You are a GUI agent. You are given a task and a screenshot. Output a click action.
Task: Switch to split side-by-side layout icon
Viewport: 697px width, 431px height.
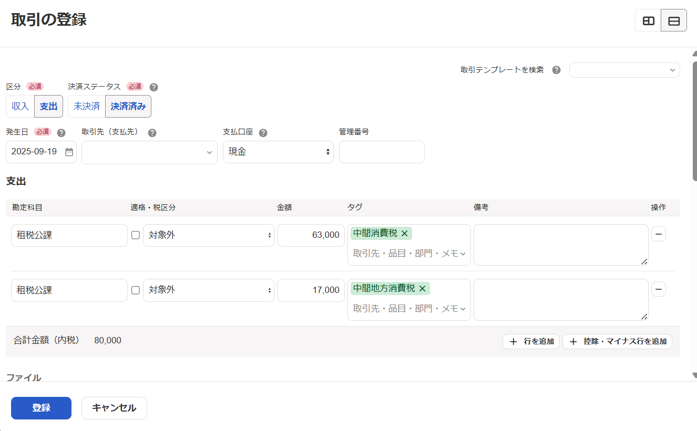point(648,21)
